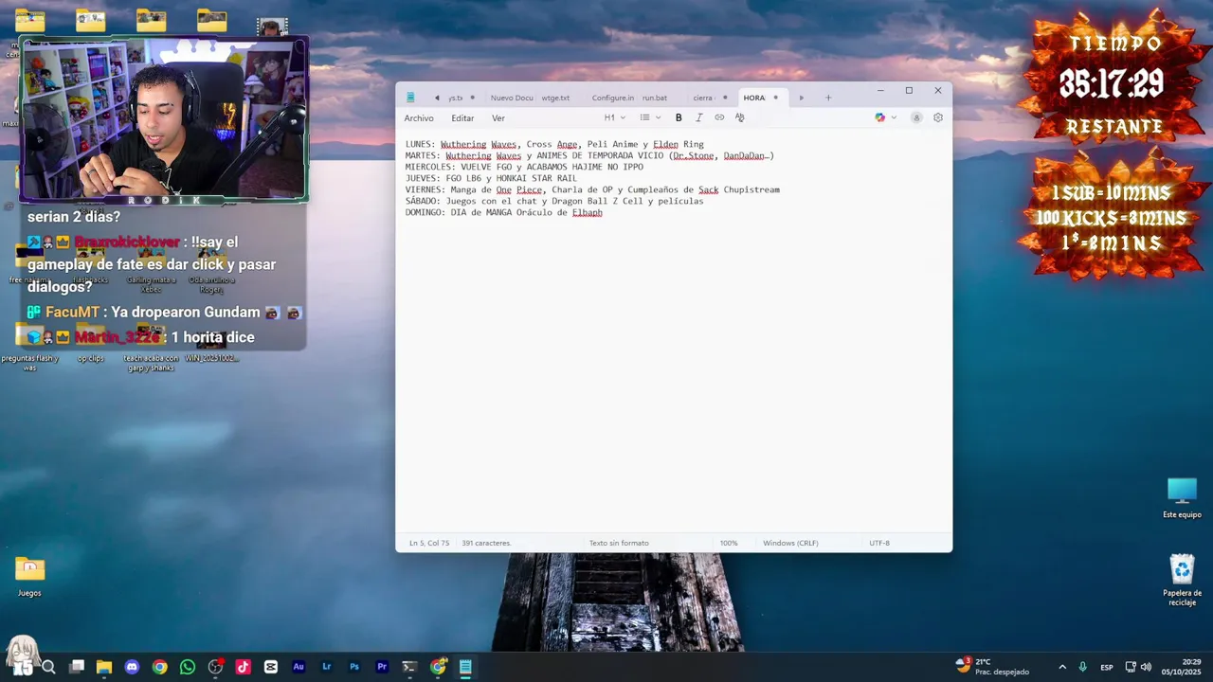Expand the Copilot dropdown chevron
The height and width of the screenshot is (682, 1213).
coord(894,117)
